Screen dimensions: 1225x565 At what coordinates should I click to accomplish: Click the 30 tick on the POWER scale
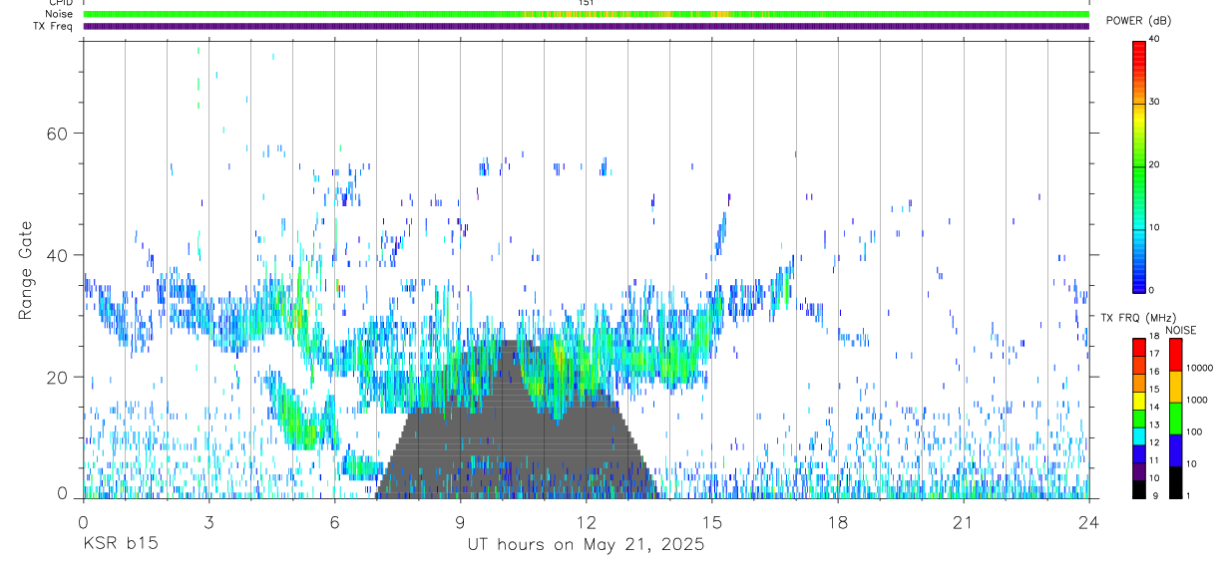tap(1154, 102)
